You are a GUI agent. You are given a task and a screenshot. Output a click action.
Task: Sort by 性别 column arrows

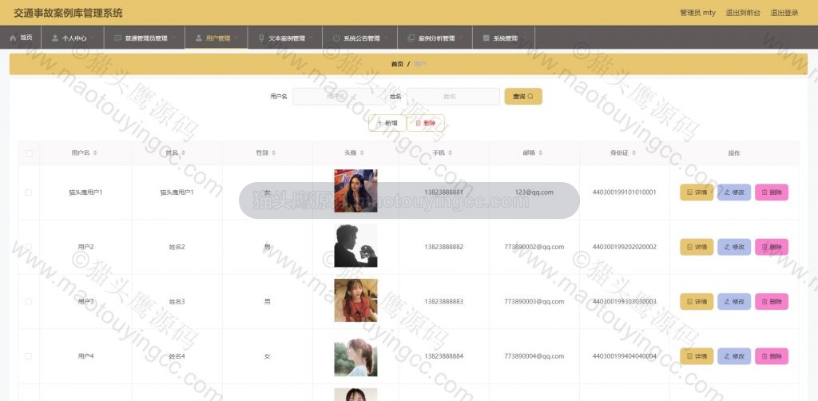point(274,153)
